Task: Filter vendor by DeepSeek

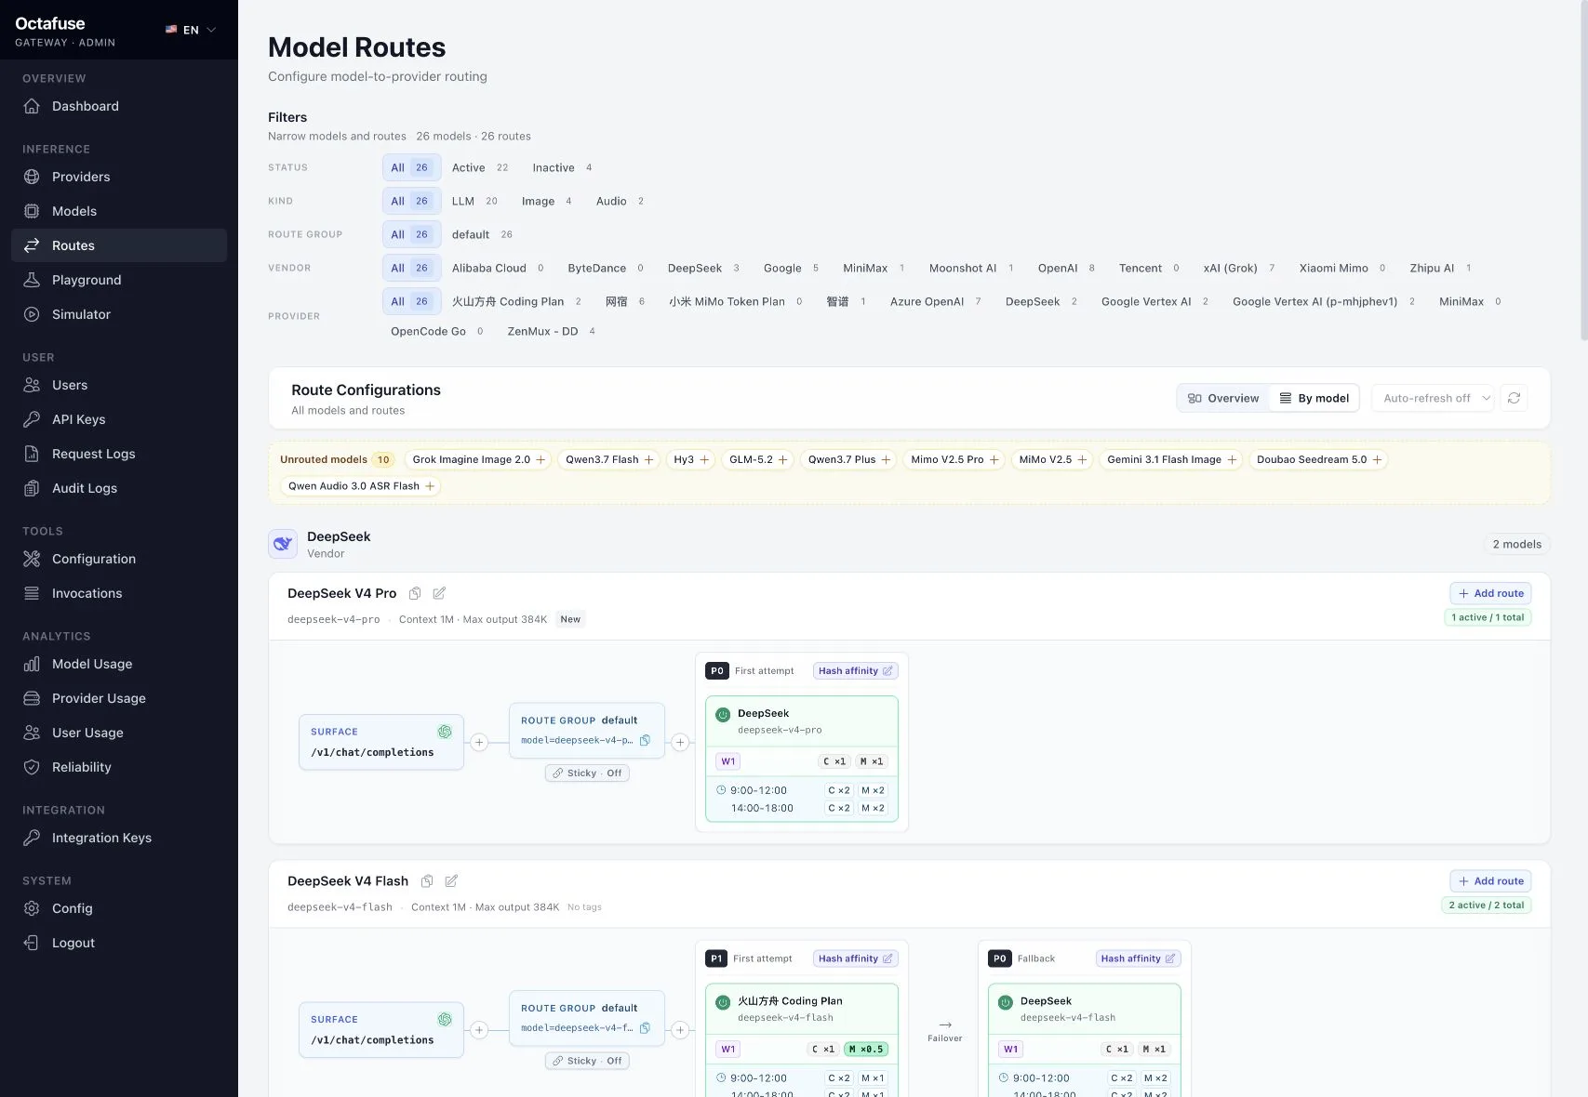Action: tap(703, 268)
